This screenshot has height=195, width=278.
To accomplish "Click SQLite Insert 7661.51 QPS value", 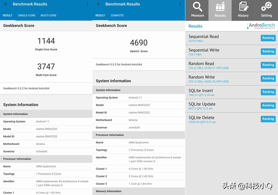I will pos(201,95).
